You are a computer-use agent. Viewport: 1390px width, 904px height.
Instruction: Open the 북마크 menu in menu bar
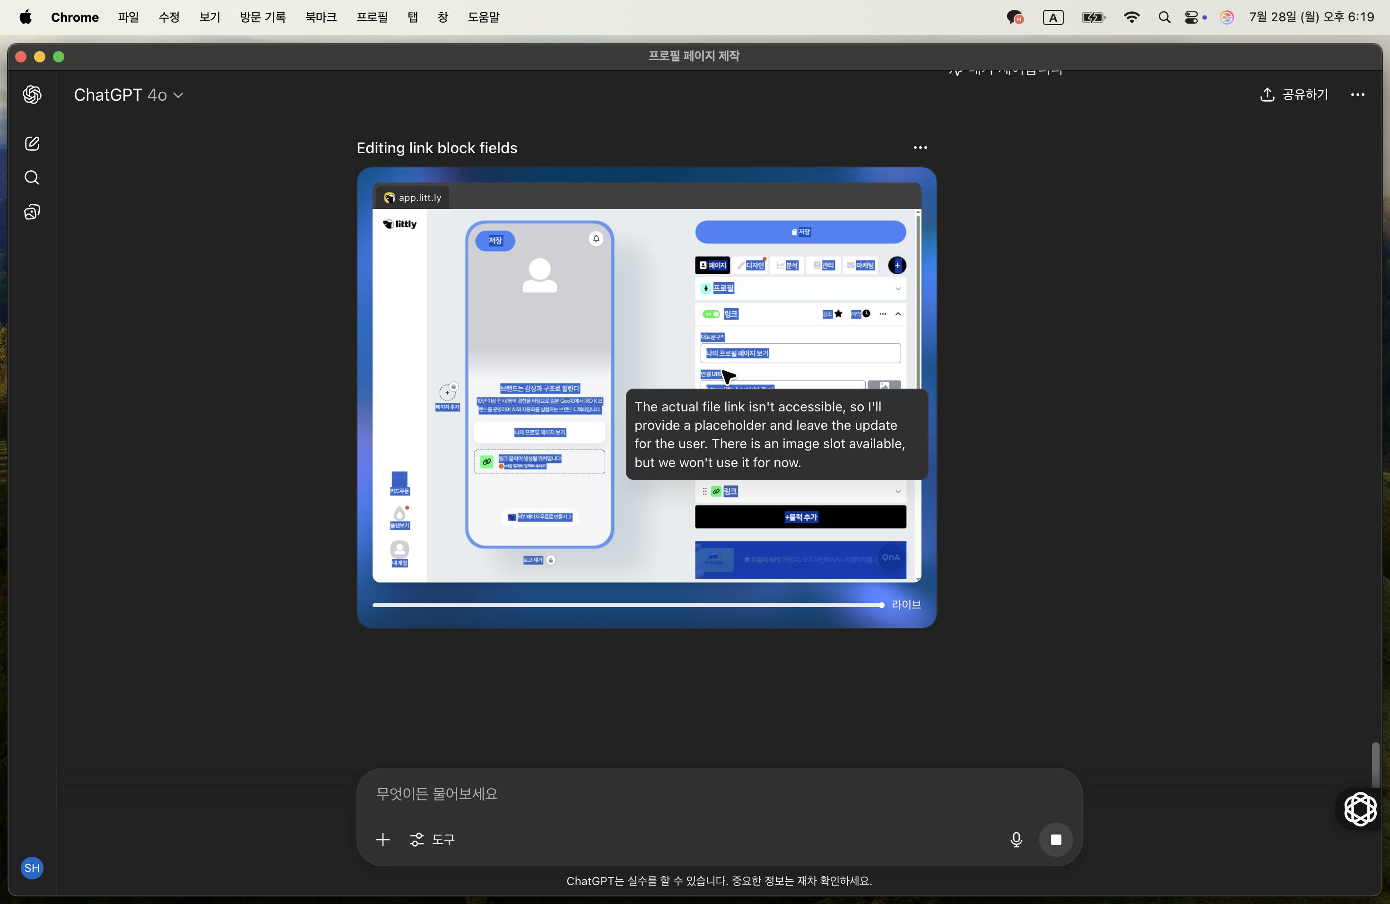tap(321, 17)
